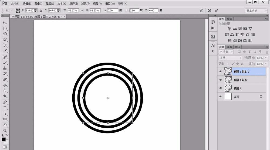
Task: Select the Eraser tool
Action: click(x=5, y=79)
